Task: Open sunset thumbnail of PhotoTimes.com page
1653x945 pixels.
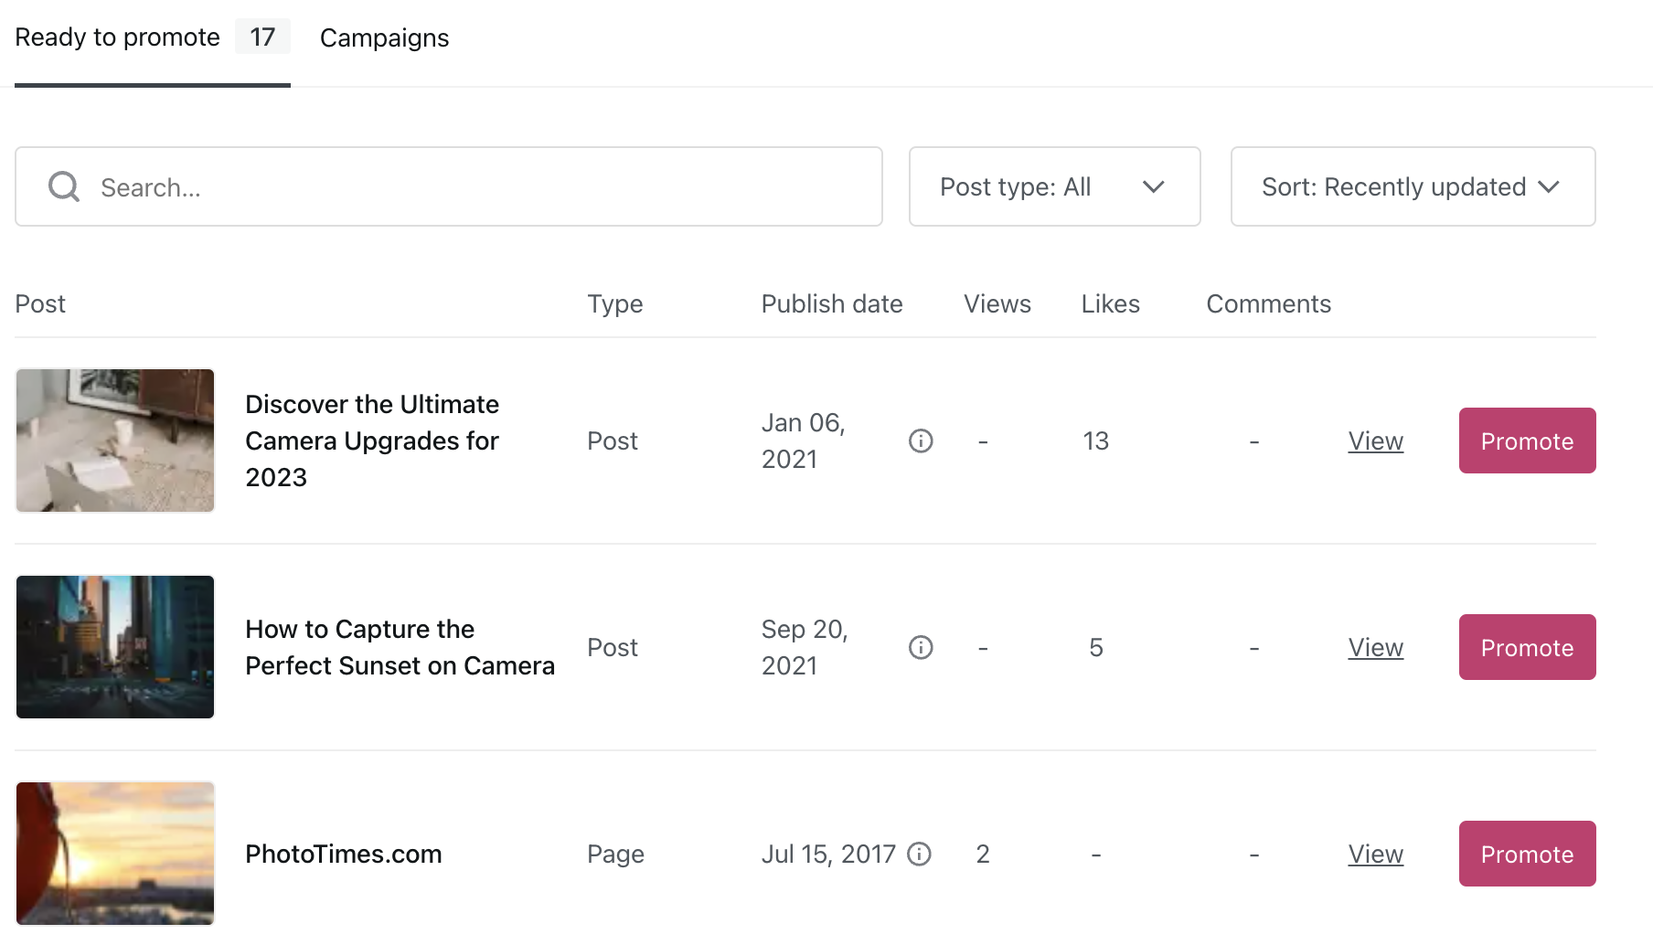Action: (115, 854)
